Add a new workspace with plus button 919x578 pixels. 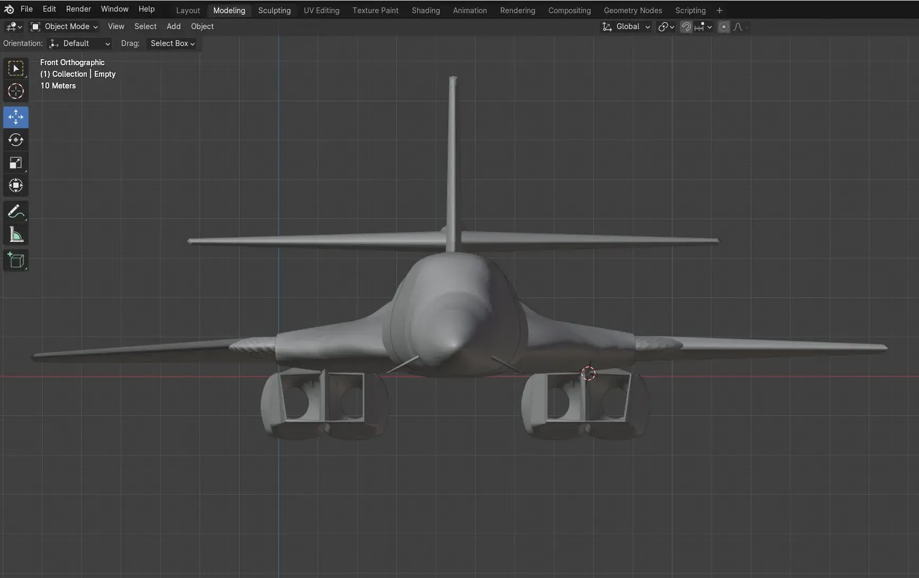[x=719, y=11]
